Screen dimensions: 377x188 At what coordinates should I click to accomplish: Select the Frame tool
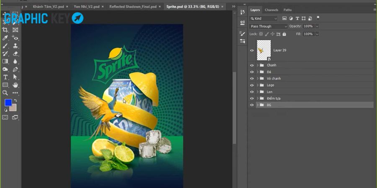coord(15,30)
